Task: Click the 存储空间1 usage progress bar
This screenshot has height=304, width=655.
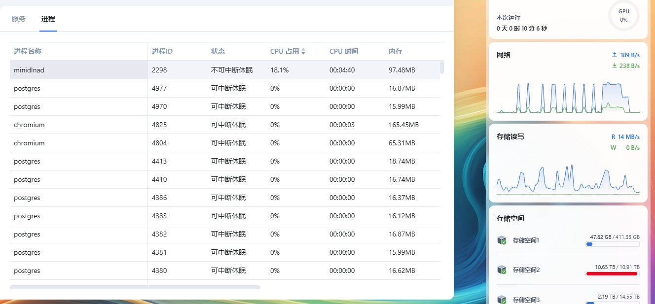Action: click(x=613, y=244)
